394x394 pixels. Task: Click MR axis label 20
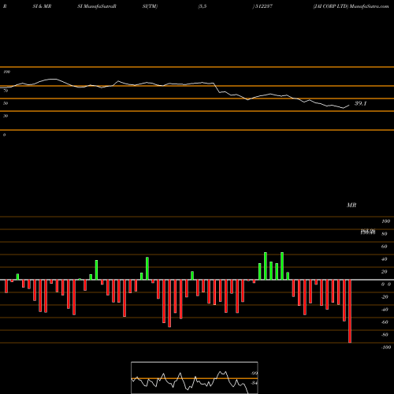click(x=384, y=272)
